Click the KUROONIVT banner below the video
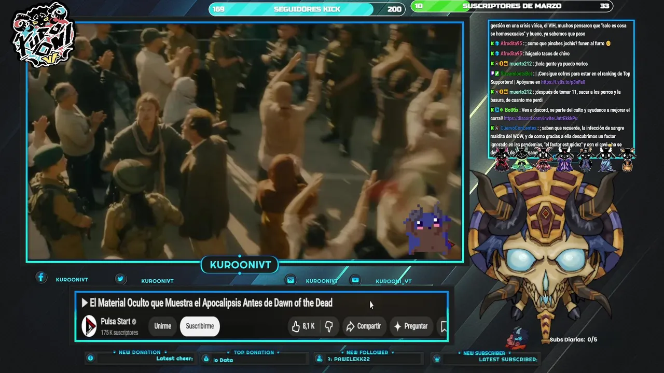 pos(240,265)
